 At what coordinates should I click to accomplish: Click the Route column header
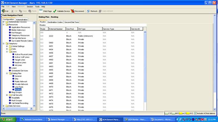click(x=44, y=29)
